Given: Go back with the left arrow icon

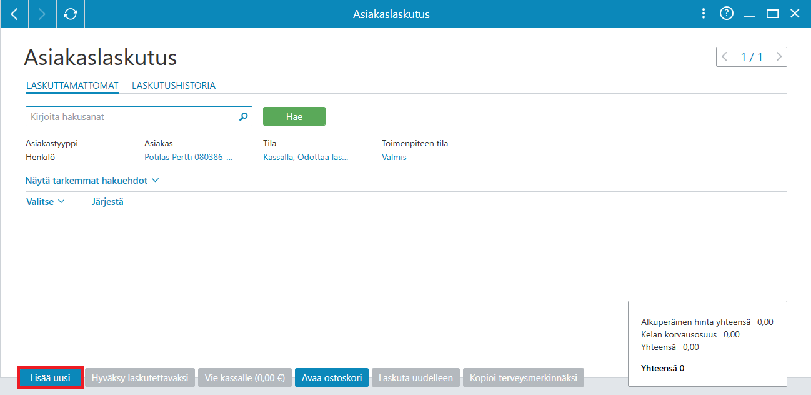Looking at the screenshot, I should pos(14,14).
